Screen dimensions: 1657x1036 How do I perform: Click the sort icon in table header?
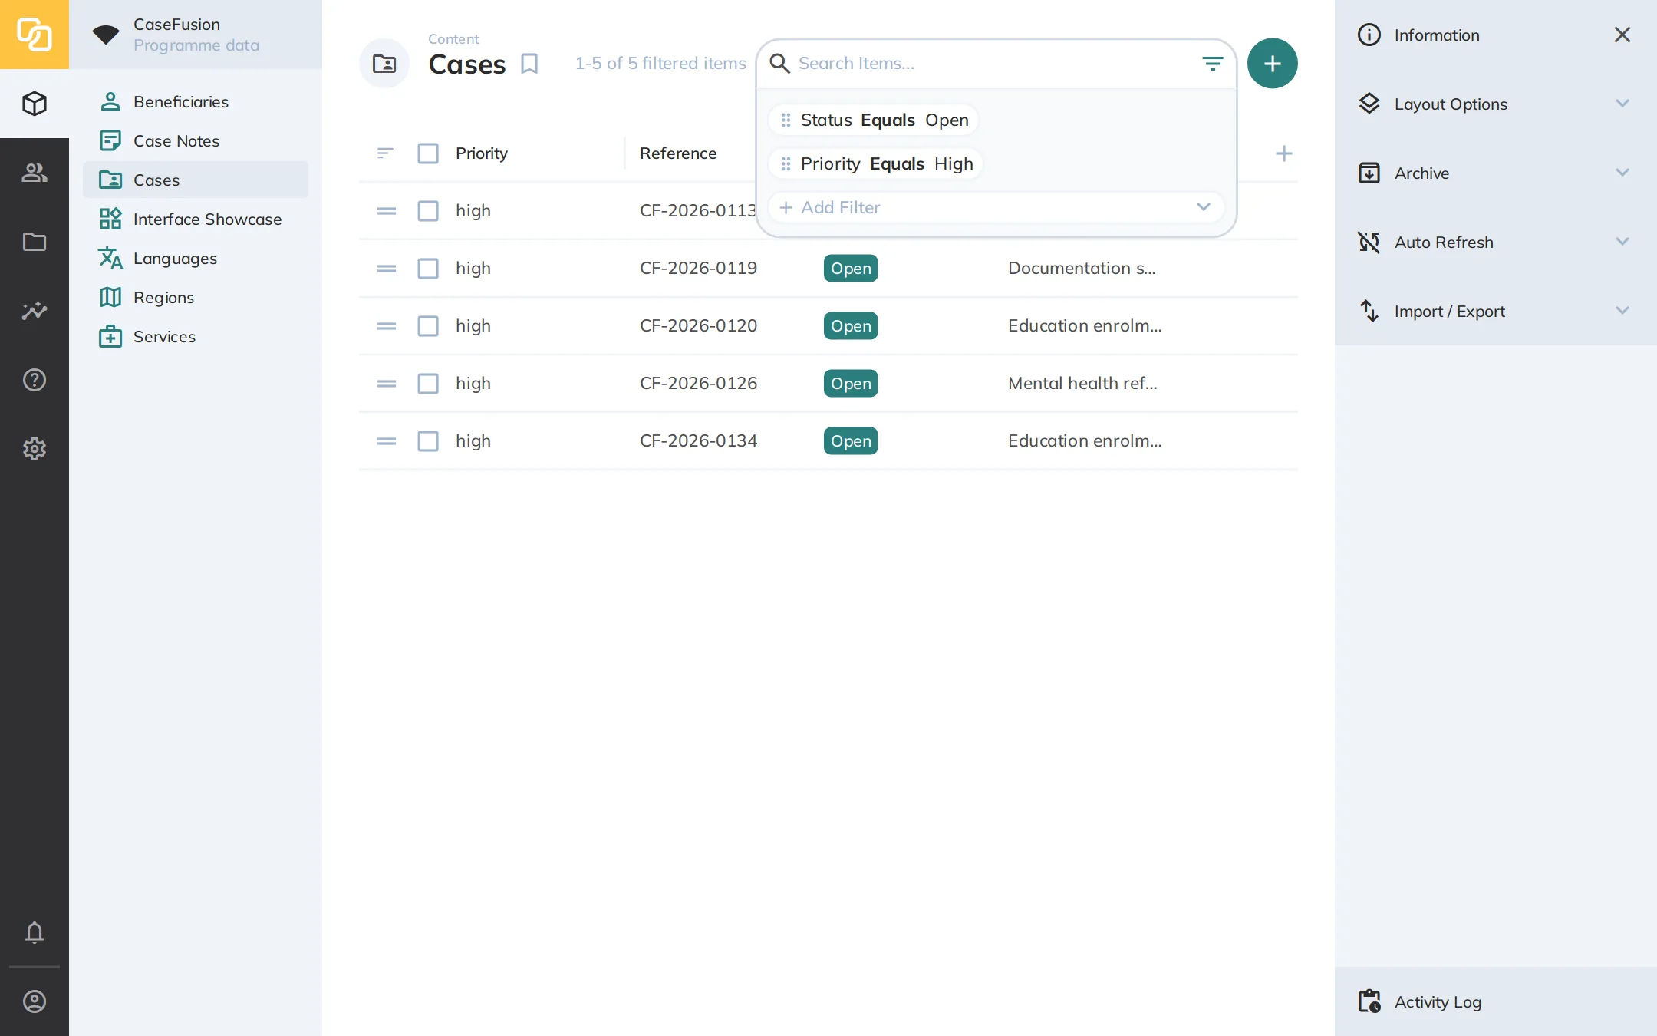[386, 153]
